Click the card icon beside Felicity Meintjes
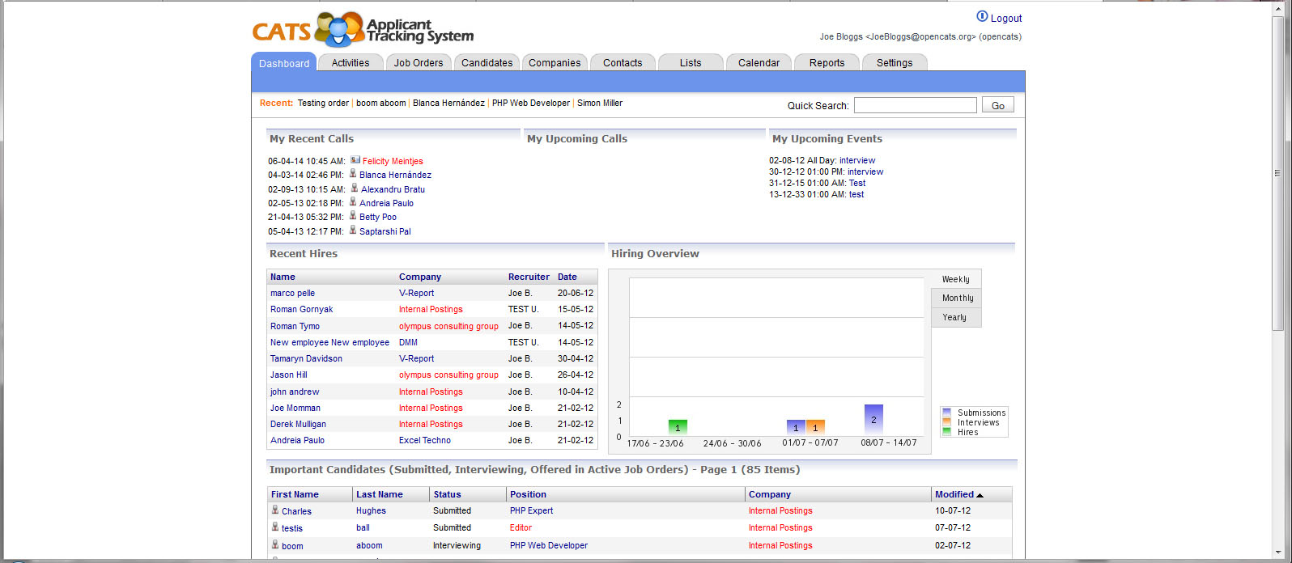 coord(355,160)
